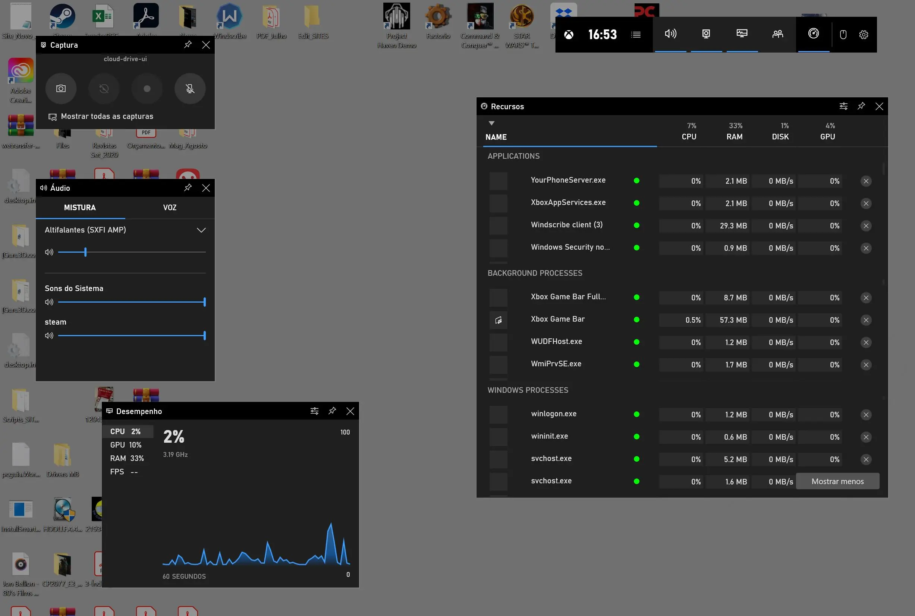Click the Xbox logo on Game Bar
915x616 pixels.
click(x=569, y=35)
